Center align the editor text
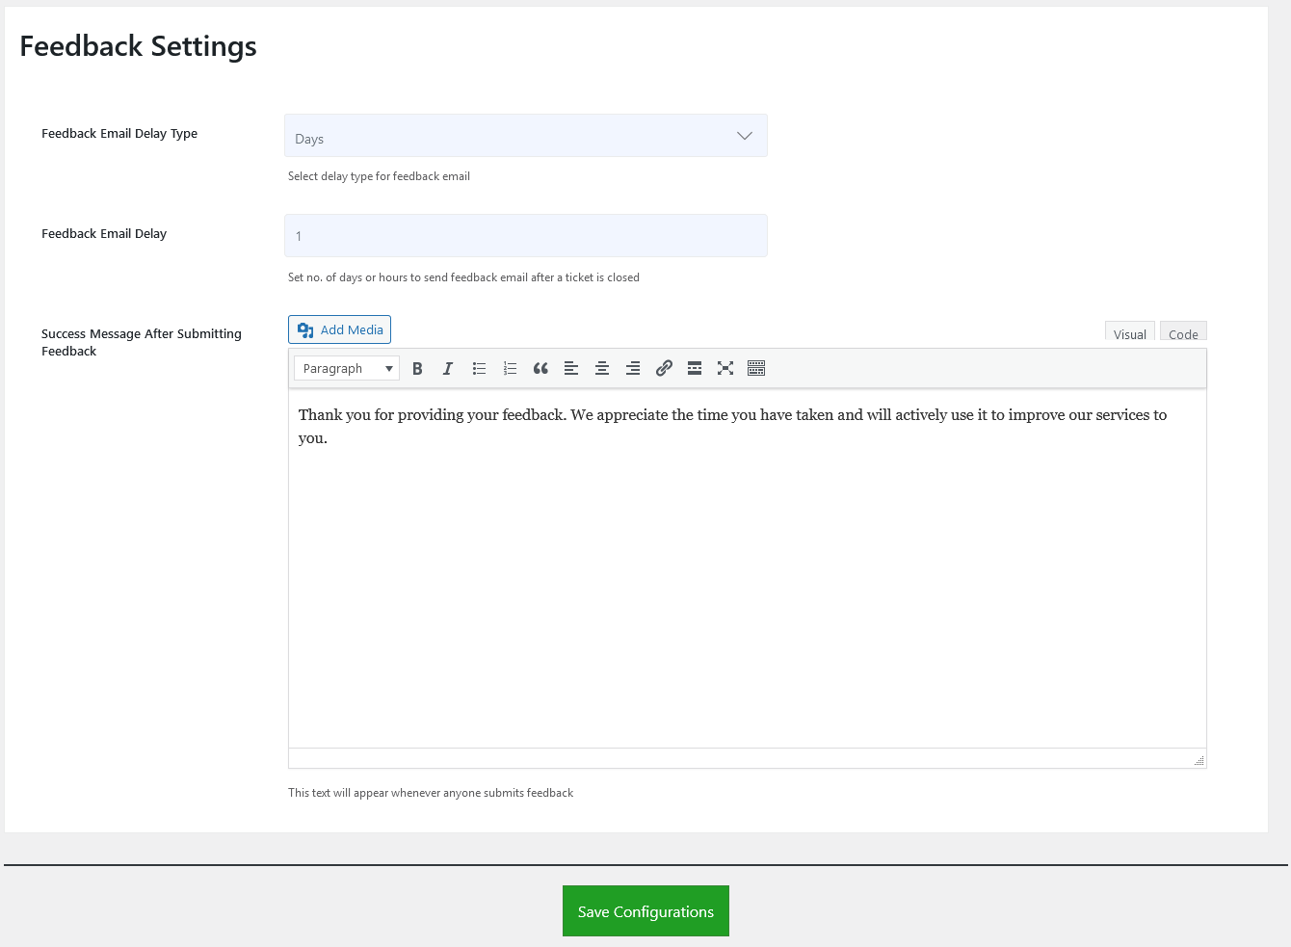Image resolution: width=1291 pixels, height=947 pixels. click(602, 368)
